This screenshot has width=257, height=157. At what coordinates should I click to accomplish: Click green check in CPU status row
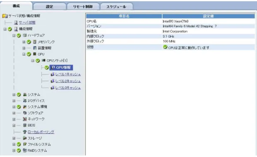(x=165, y=47)
